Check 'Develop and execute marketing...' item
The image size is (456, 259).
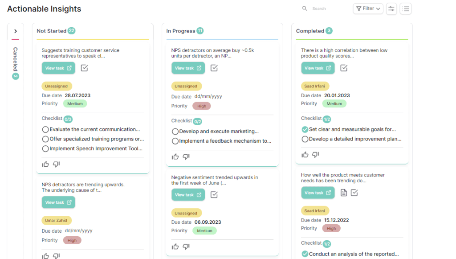(x=175, y=132)
